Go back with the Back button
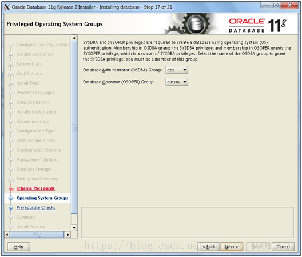Image resolution: width=302 pixels, height=257 pixels. tap(209, 247)
